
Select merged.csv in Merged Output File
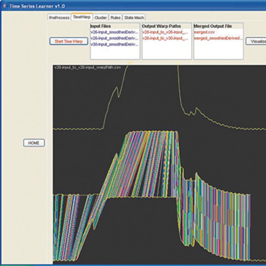204,32
